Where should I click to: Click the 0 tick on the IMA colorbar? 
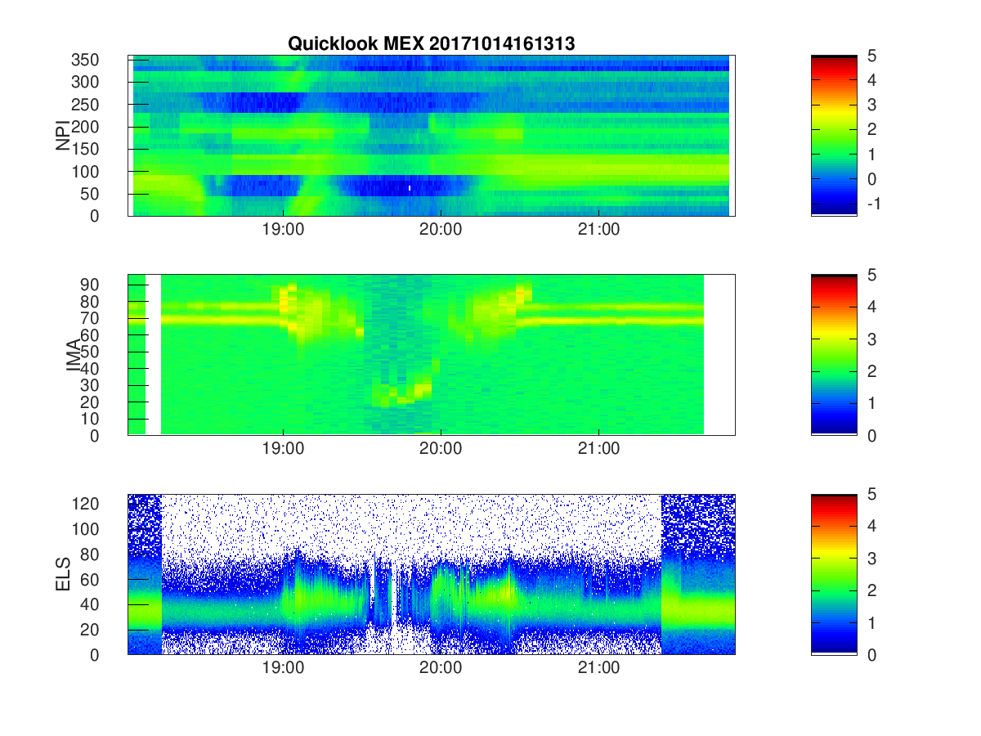point(871,435)
